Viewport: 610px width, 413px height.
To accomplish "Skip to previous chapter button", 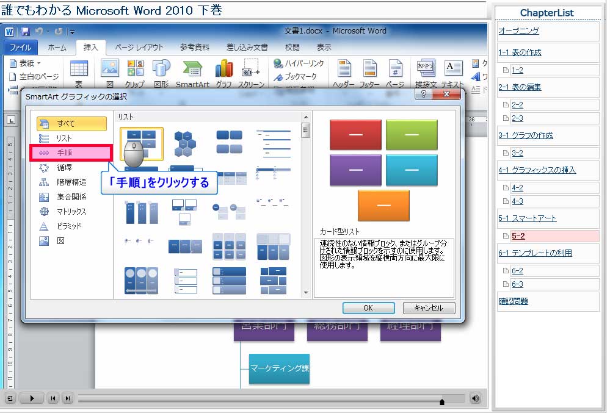I will [x=53, y=398].
